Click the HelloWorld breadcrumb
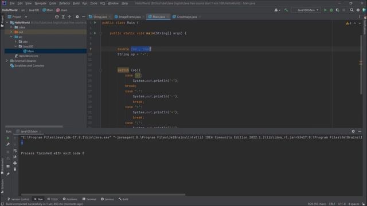 click(x=10, y=10)
